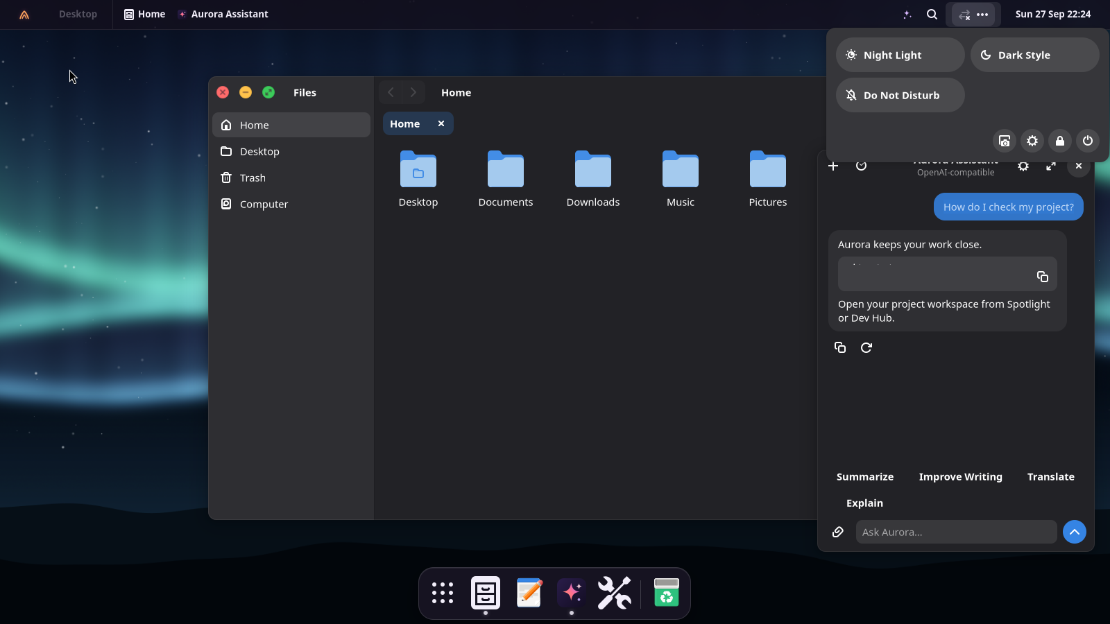Toggle Dark Style
The height and width of the screenshot is (624, 1110).
[x=1034, y=55]
